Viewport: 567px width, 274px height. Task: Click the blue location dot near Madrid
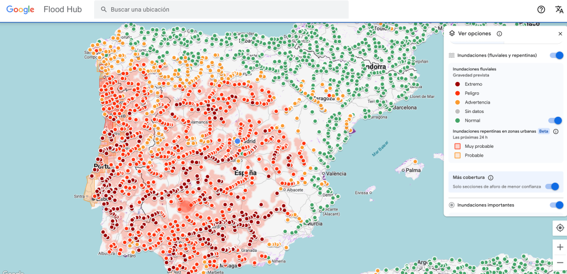point(238,141)
